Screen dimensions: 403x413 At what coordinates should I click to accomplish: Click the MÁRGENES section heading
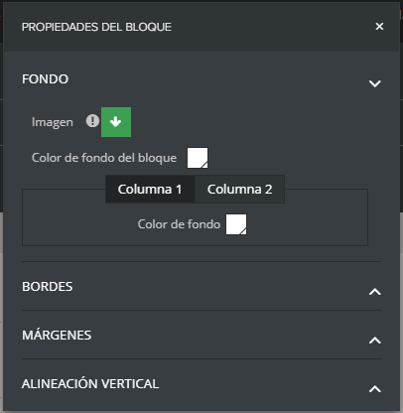[x=57, y=335]
